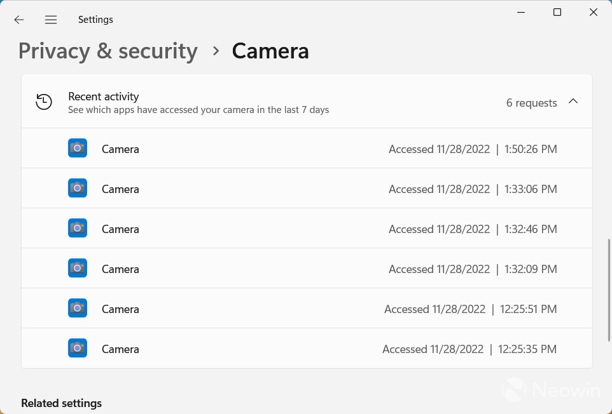Click the Camera breadcrumb title
The height and width of the screenshot is (414, 612).
tap(270, 51)
